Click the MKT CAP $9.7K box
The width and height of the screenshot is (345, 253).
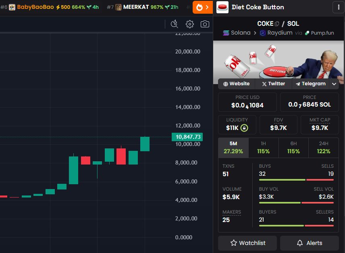tap(320, 125)
